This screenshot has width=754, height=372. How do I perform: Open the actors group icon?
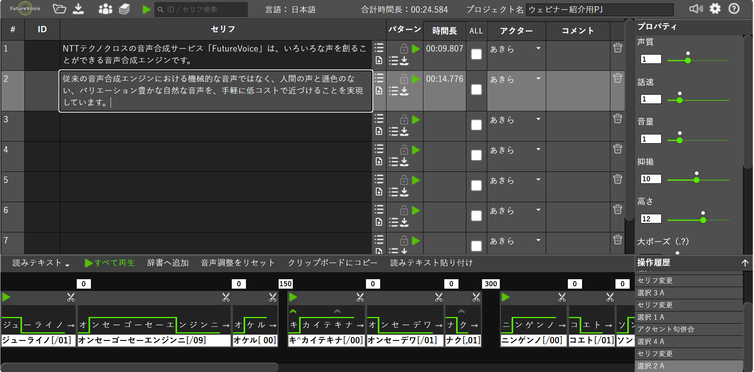pyautogui.click(x=105, y=9)
